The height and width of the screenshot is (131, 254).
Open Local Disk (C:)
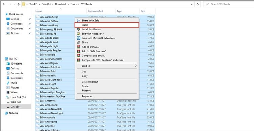pyautogui.click(x=18, y=97)
